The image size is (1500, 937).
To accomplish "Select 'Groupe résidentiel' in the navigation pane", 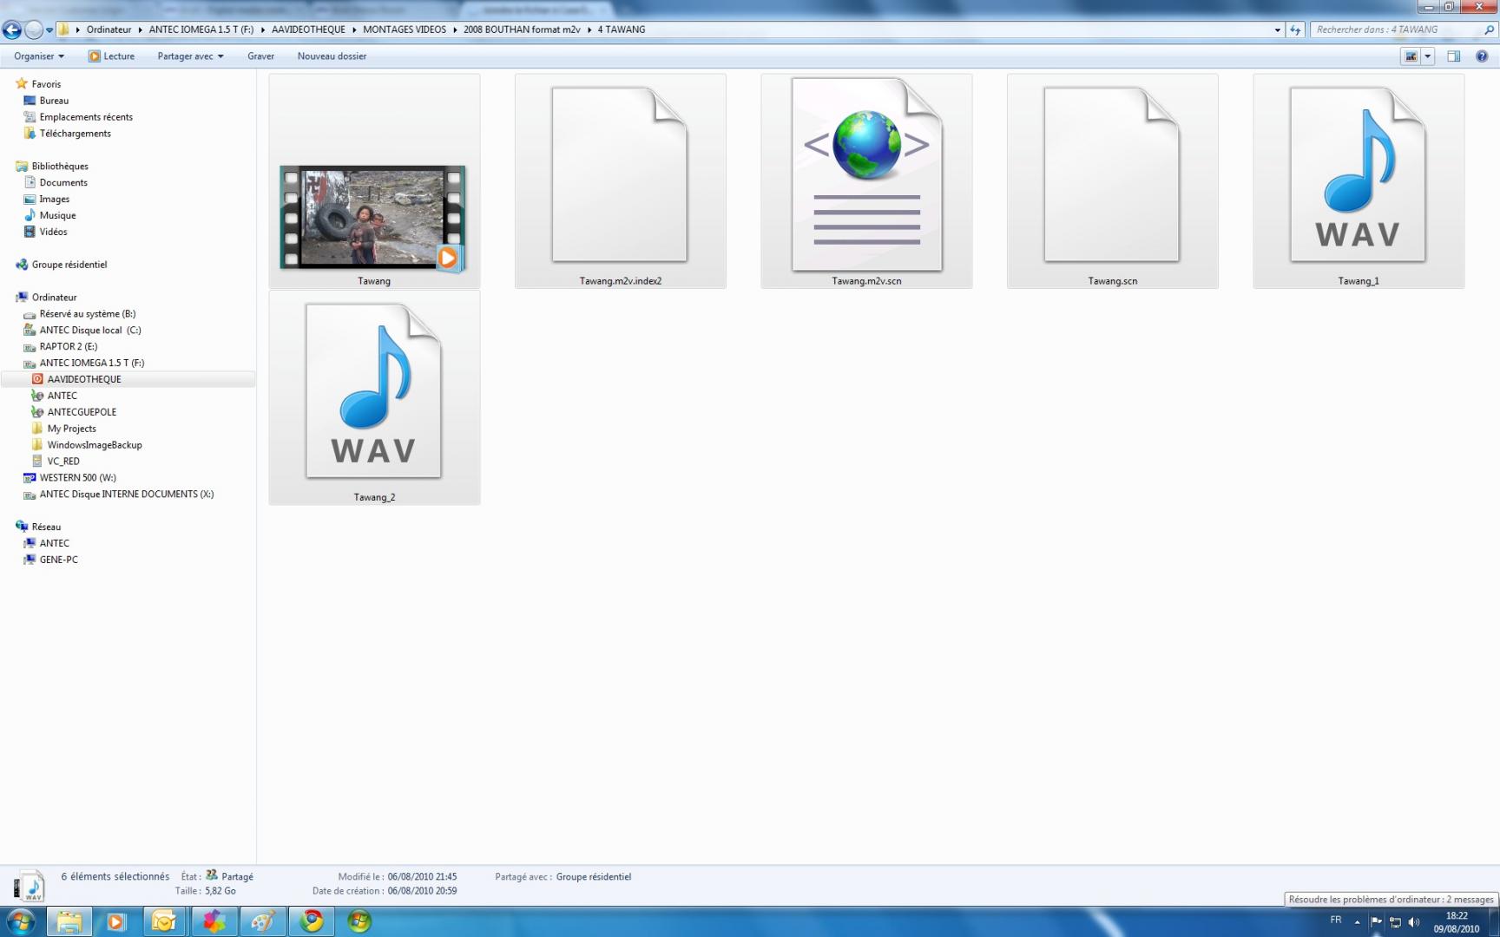I will tap(69, 265).
